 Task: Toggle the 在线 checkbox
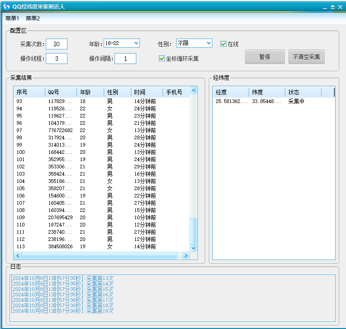[x=223, y=44]
